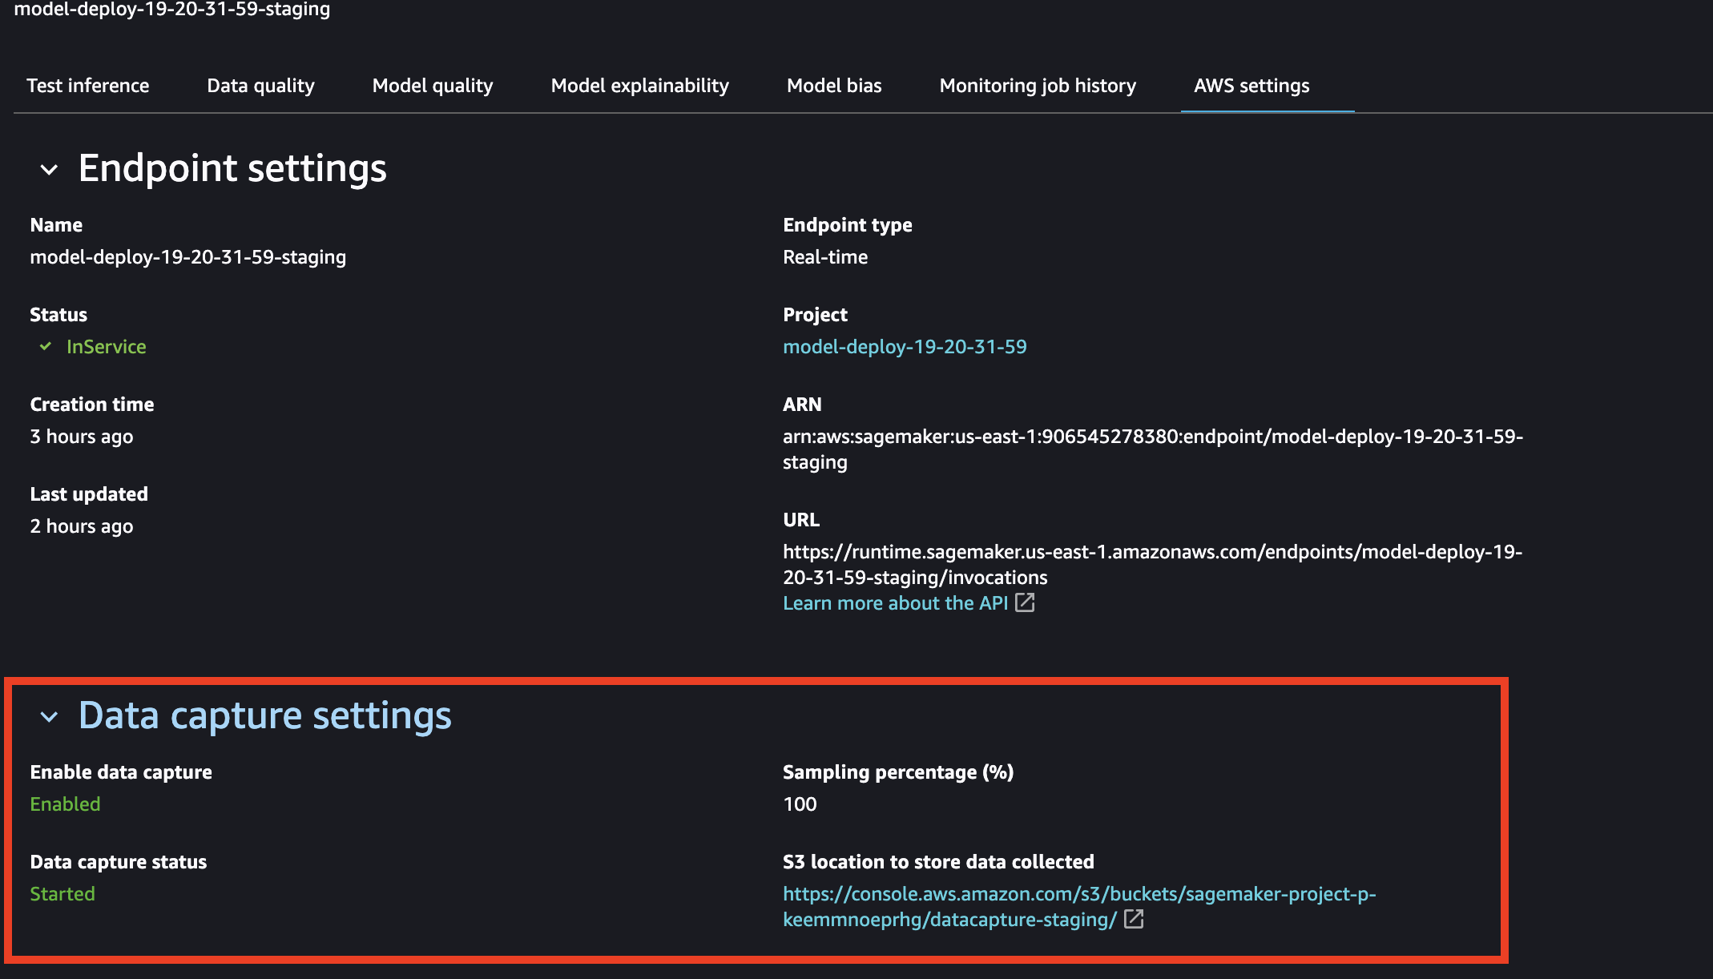Viewport: 1713px width, 979px height.
Task: Click the Data capture status label
Action: (119, 862)
